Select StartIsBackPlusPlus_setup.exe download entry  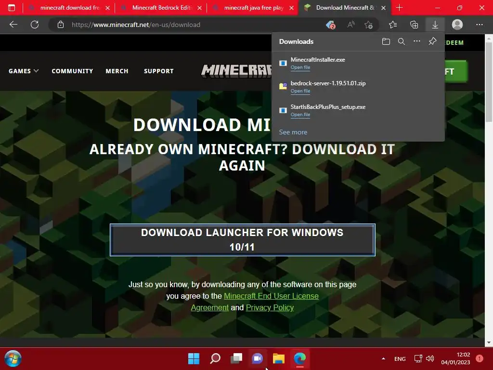[x=358, y=110]
